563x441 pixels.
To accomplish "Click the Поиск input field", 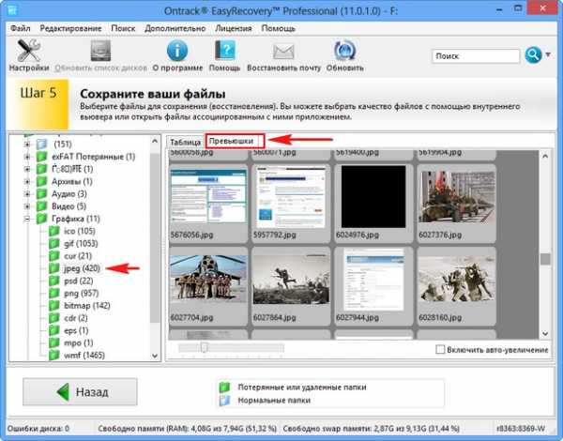I will [476, 56].
